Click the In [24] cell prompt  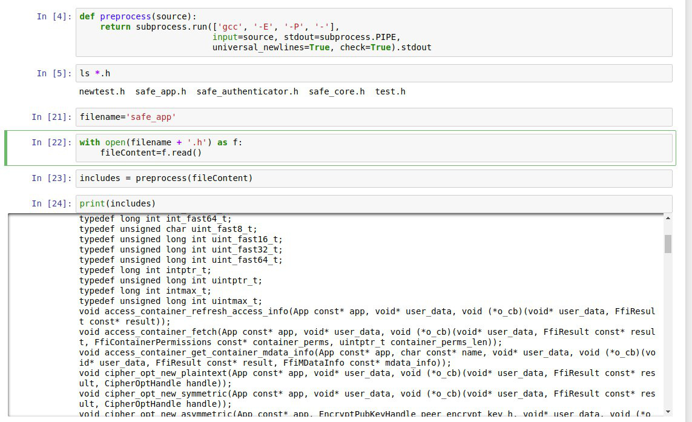click(x=51, y=203)
